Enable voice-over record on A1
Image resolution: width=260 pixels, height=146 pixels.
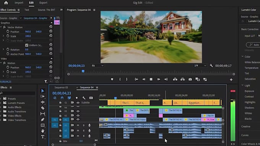coord(89,125)
